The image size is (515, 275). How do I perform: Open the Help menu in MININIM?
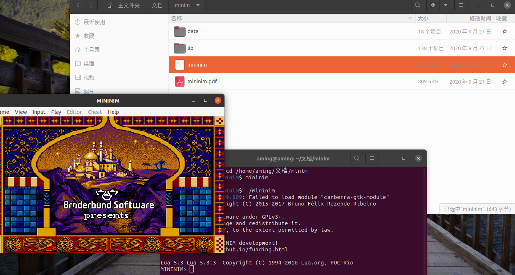point(113,112)
